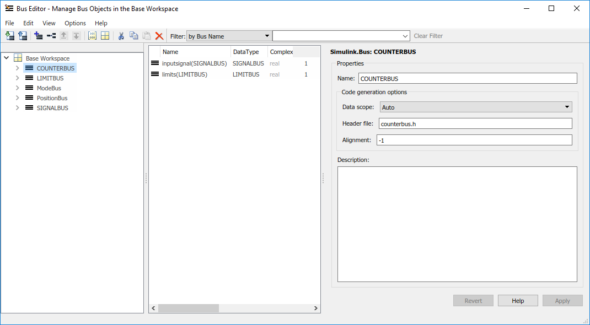The image size is (590, 325).
Task: Click the bus icon beside COUNTERBUS
Action: (x=29, y=68)
